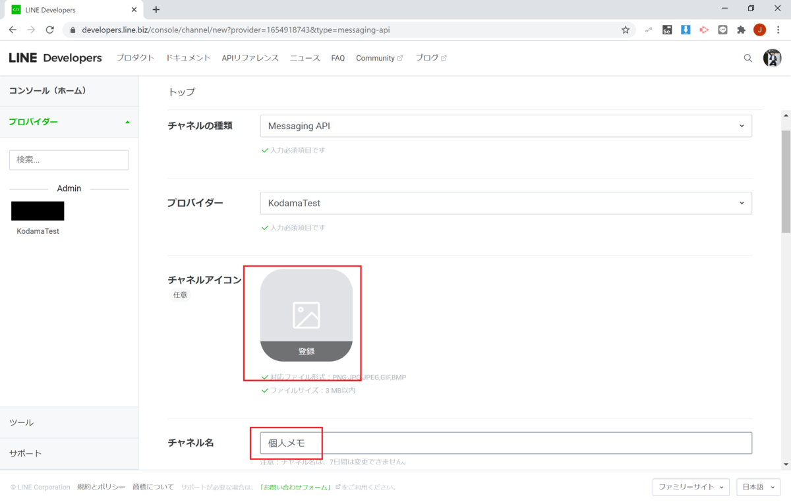The height and width of the screenshot is (504, 791).
Task: Click the 任意 badge under チャネルアイコン
Action: [x=180, y=295]
